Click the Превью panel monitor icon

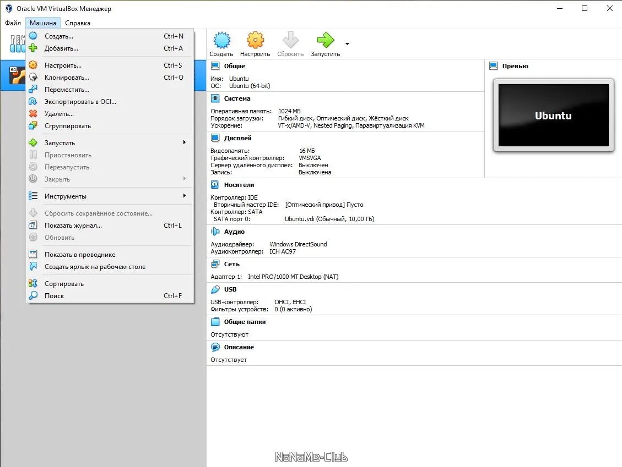[x=494, y=66]
